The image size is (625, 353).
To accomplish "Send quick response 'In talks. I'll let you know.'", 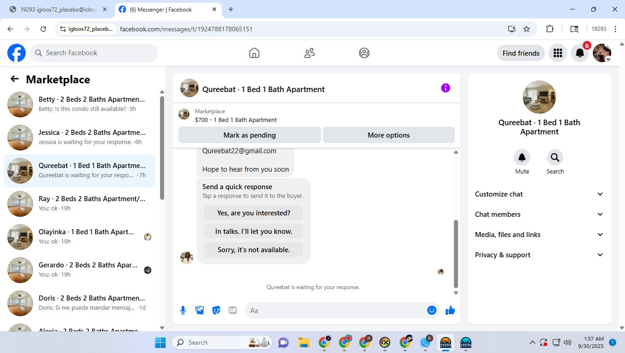I will pos(253,231).
